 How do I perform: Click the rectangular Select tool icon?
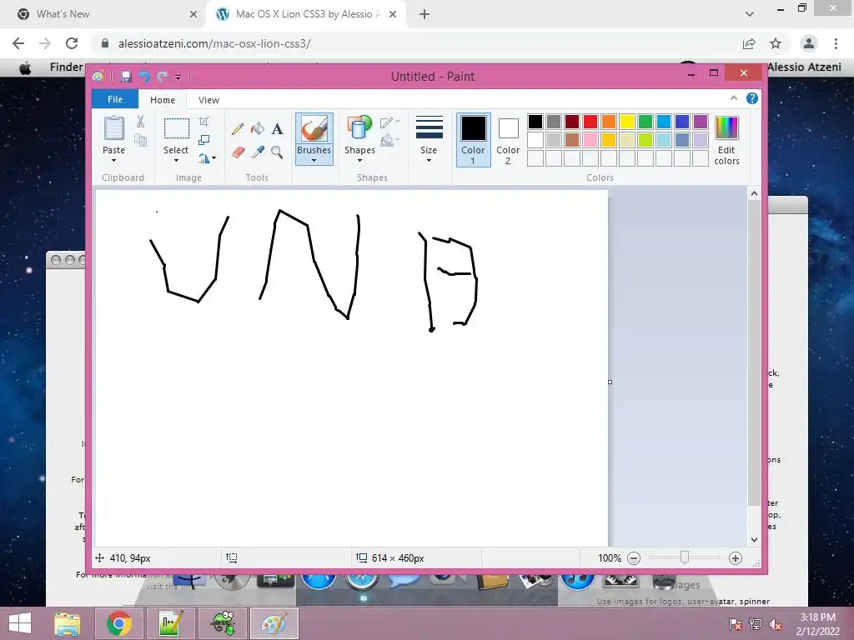[177, 128]
